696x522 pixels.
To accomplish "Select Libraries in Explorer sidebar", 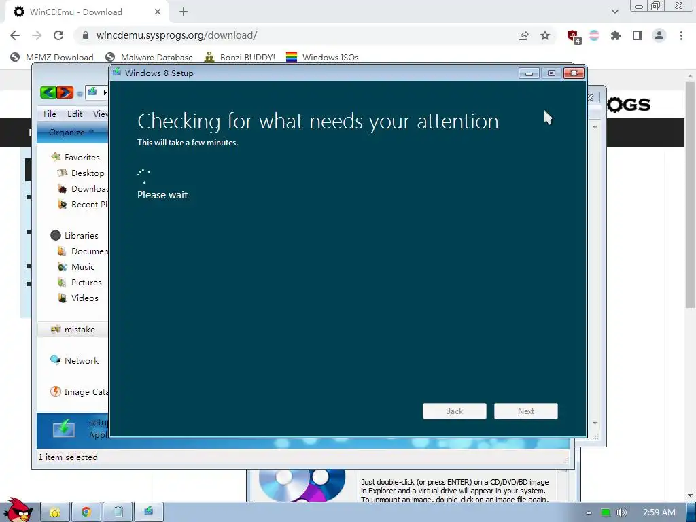I will [x=82, y=236].
